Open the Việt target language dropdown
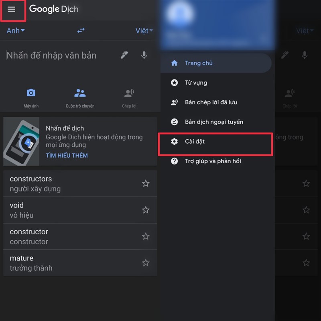This screenshot has height=321, width=321. pos(144,31)
